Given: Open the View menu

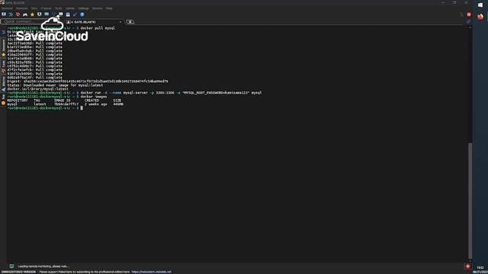Looking at the screenshot, I should 34,8.
